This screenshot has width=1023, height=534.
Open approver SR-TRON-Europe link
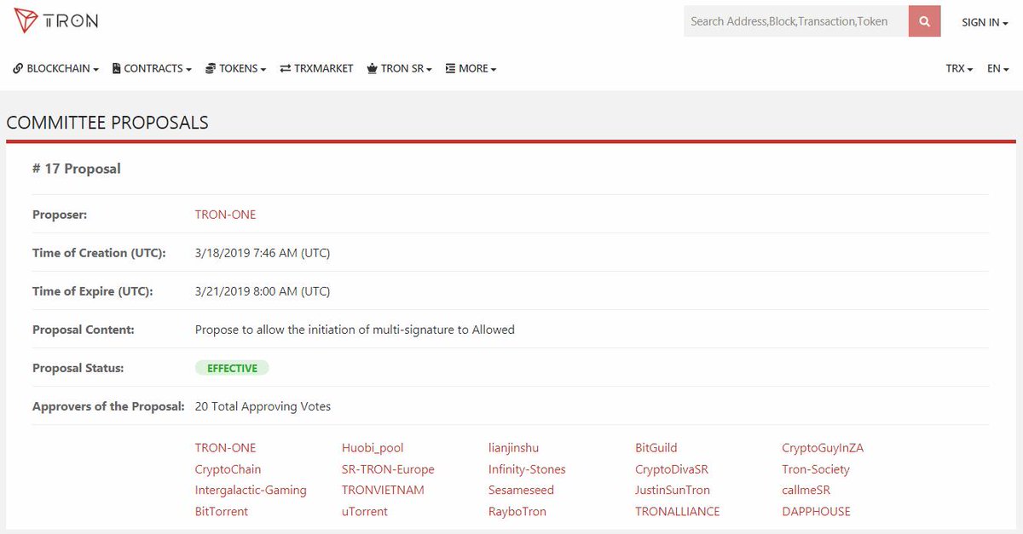click(x=388, y=469)
